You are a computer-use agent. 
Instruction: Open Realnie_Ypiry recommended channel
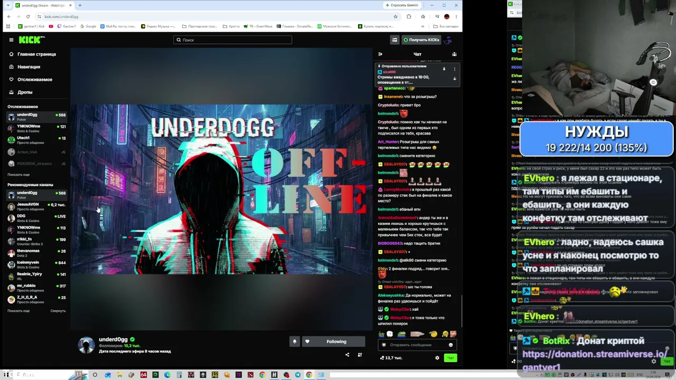point(36,276)
